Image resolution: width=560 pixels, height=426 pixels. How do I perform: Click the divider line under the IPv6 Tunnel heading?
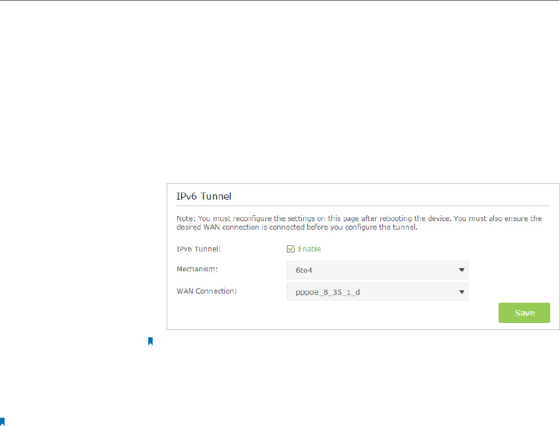click(359, 206)
